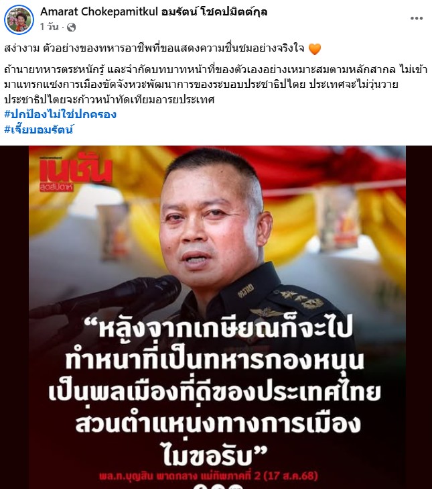This screenshot has width=432, height=489.
Task: Click the rank insignia on officer's shoulder
Action: (x=303, y=299)
